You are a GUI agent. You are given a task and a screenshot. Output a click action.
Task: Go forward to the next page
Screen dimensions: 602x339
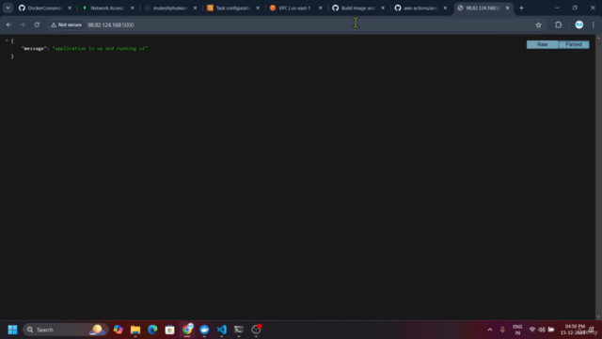(23, 24)
